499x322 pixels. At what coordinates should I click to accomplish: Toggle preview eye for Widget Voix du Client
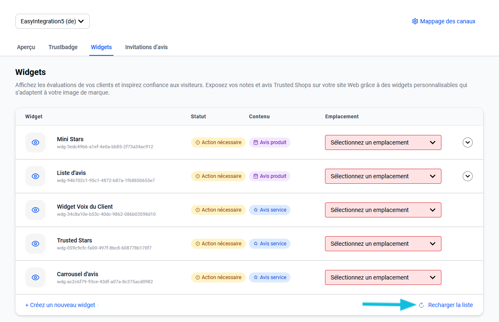[x=35, y=210]
